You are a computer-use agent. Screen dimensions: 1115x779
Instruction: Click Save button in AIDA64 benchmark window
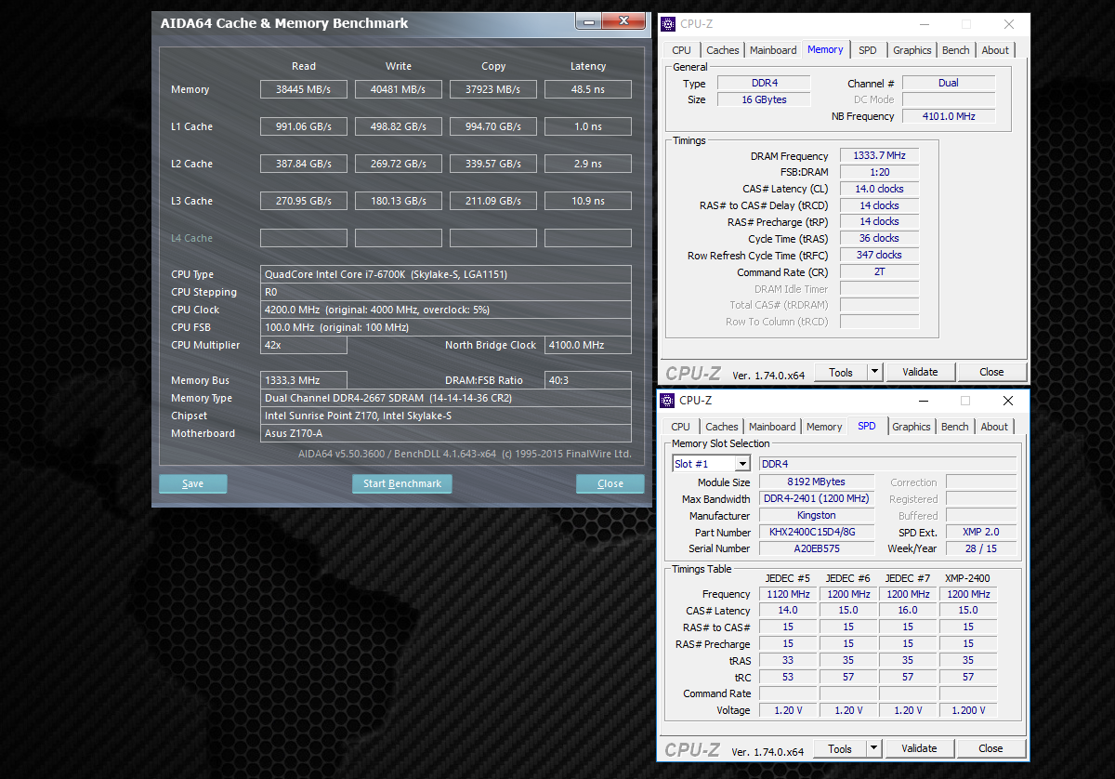(193, 483)
